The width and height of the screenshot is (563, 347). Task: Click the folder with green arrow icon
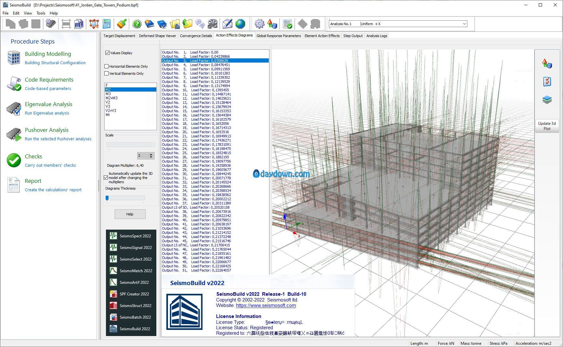point(187,24)
